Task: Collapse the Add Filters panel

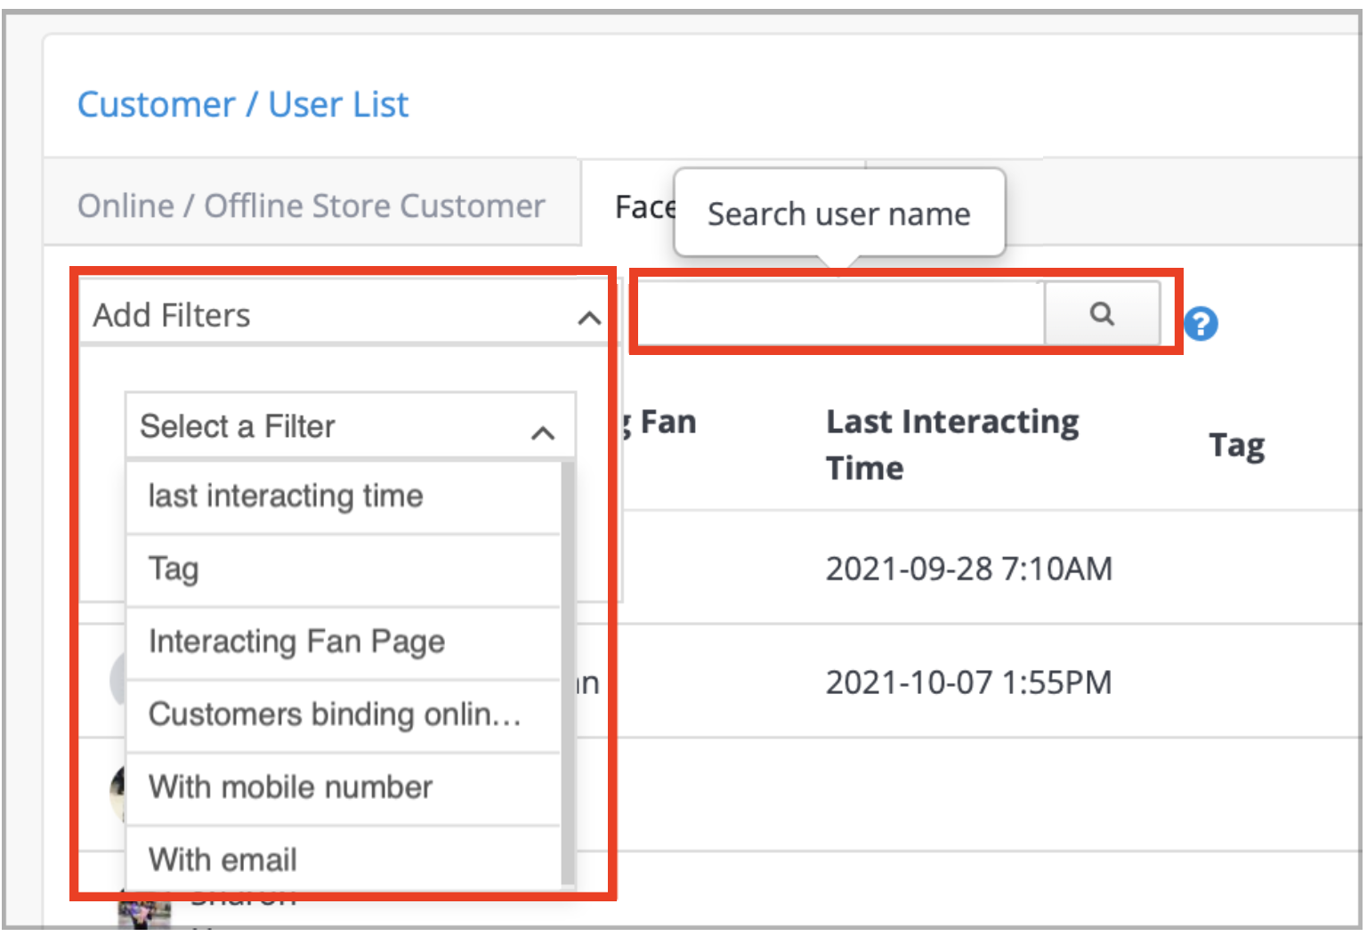Action: [590, 318]
